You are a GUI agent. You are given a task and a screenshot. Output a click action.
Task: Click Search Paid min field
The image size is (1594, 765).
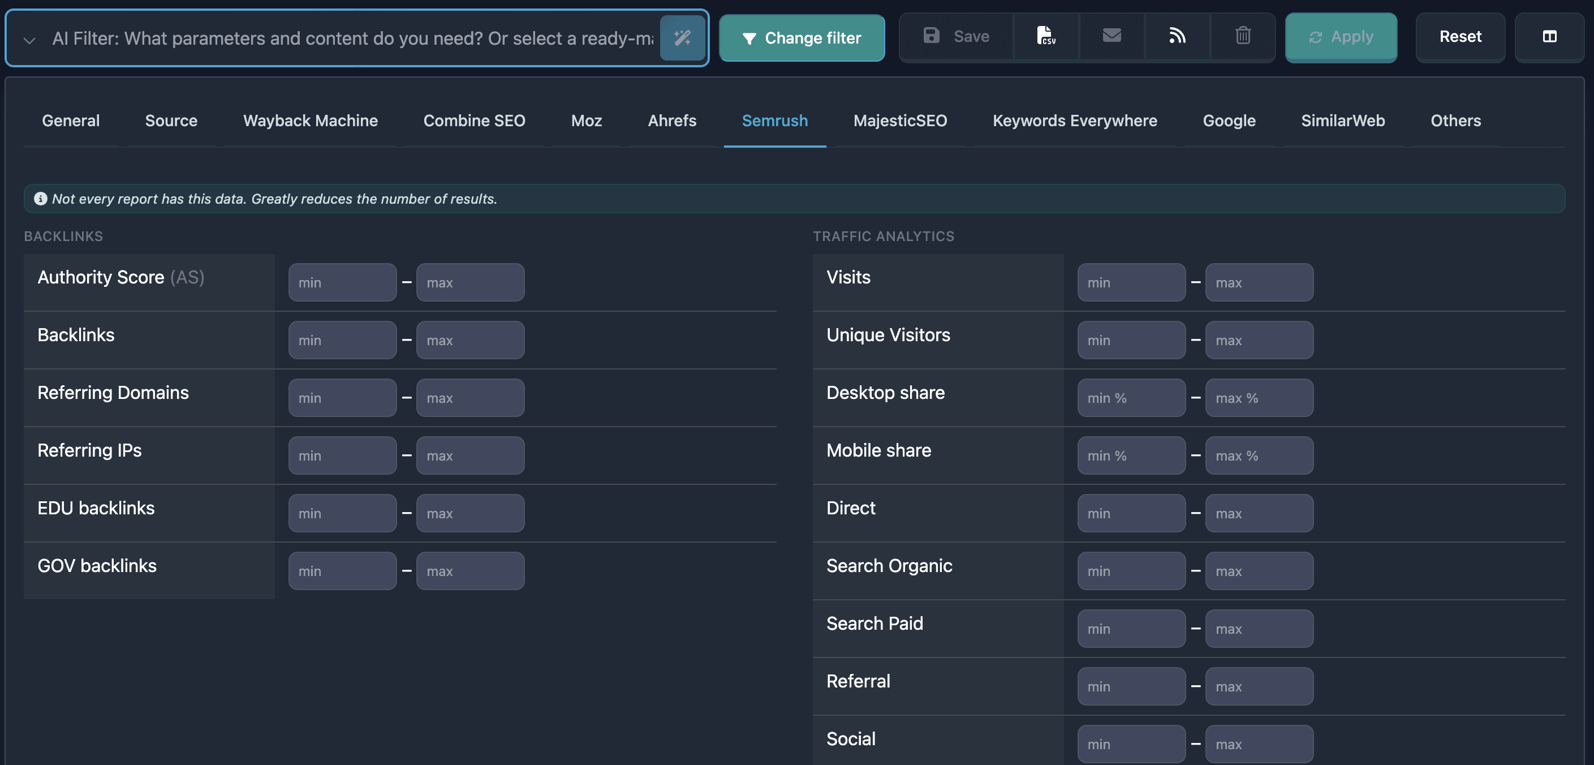[x=1131, y=628]
